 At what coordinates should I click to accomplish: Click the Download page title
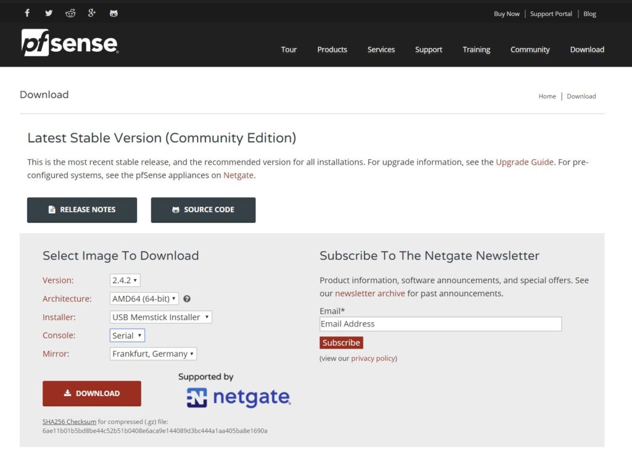tap(44, 94)
